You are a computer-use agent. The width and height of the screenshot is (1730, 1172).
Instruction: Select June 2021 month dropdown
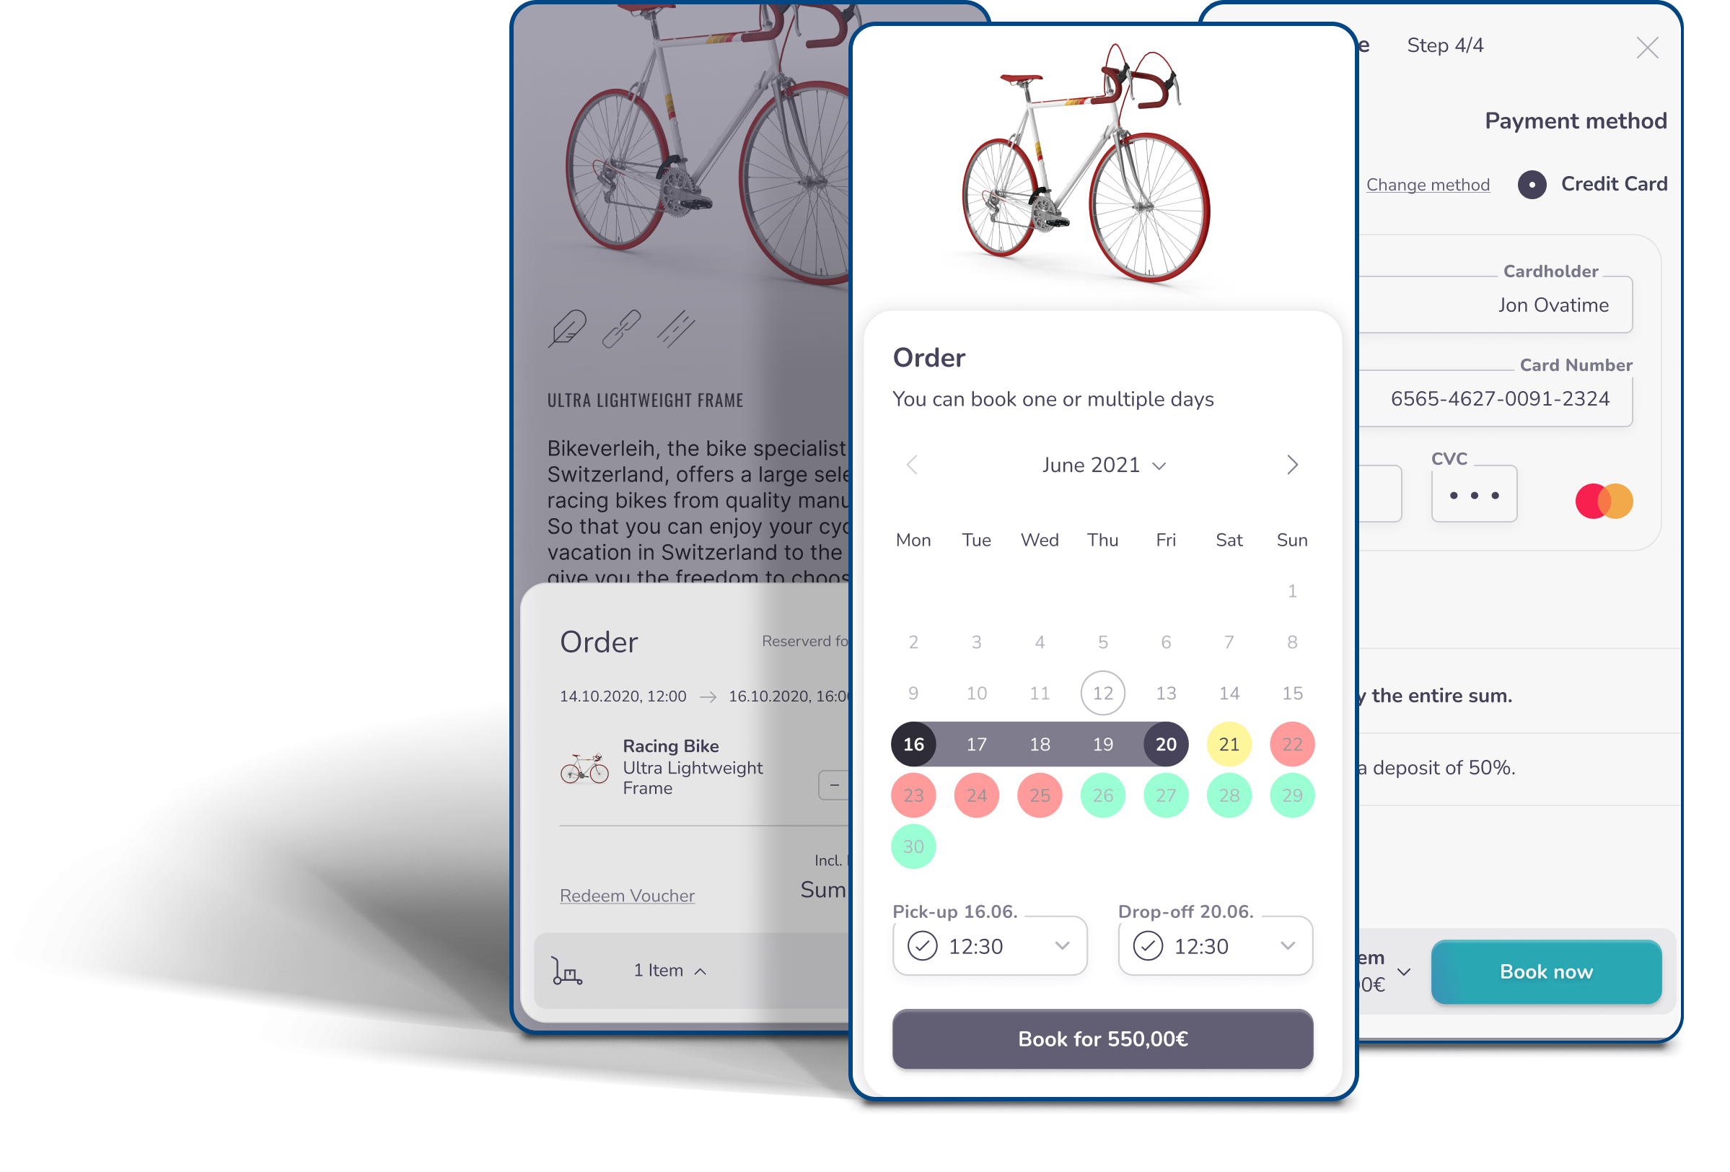1105,464
